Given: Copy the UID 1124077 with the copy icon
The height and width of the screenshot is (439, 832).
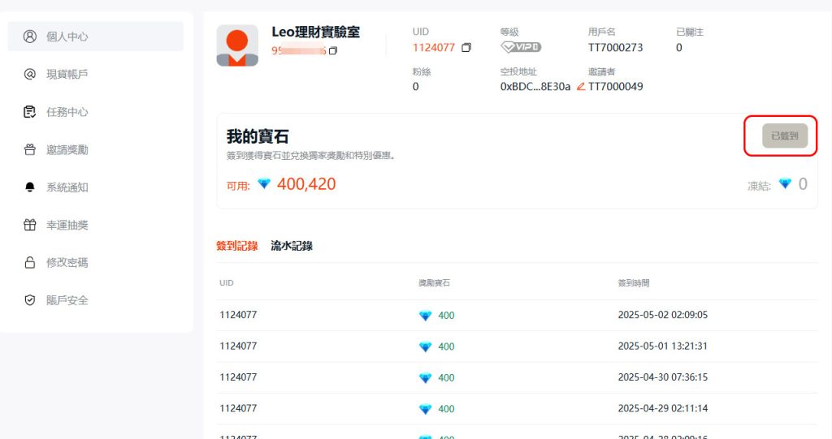Looking at the screenshot, I should (466, 48).
